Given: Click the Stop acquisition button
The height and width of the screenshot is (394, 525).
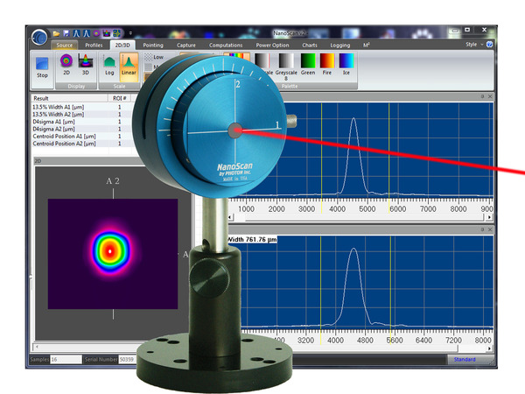Looking at the screenshot, I should [42, 67].
